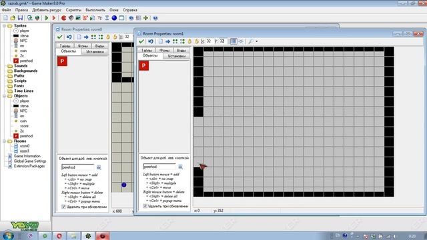Open object picker menu beside perehod in room0
The width and height of the screenshot is (427, 240).
(99, 167)
